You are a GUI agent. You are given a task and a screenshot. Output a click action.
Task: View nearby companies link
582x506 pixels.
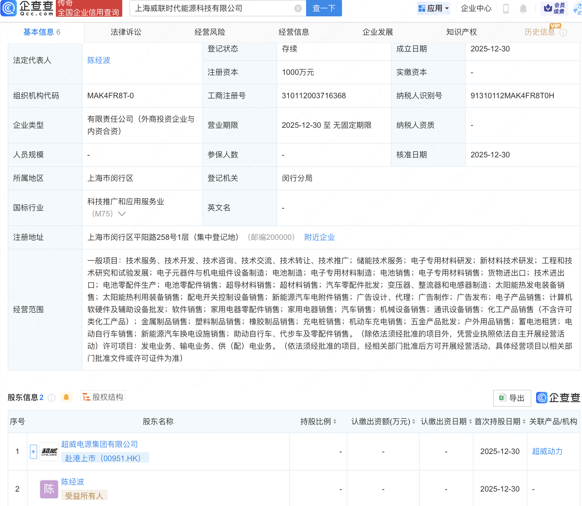click(x=319, y=237)
